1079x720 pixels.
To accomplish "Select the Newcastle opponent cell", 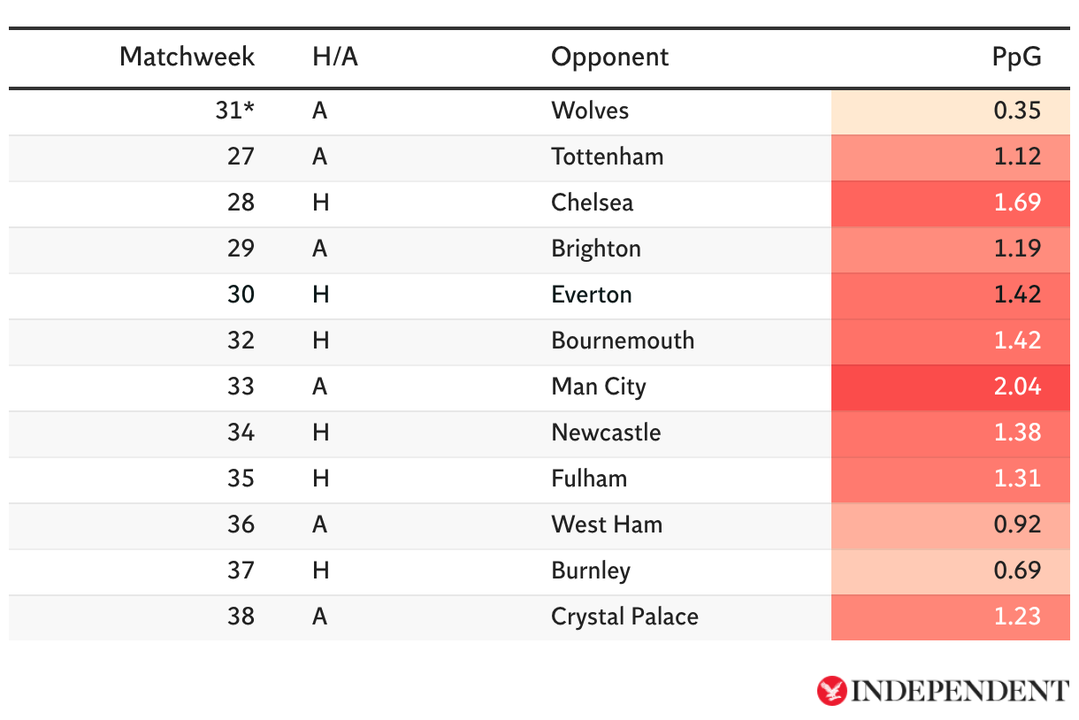I will coord(606,433).
